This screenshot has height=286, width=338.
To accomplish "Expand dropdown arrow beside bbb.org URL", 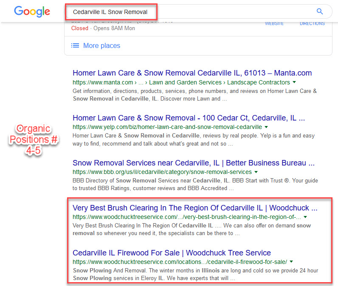I will (x=256, y=172).
